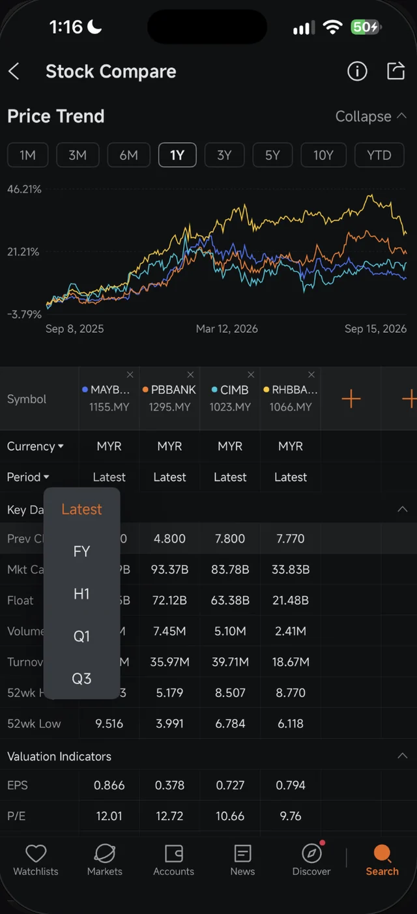Select the YTD time range
Image resolution: width=417 pixels, height=914 pixels.
click(379, 155)
